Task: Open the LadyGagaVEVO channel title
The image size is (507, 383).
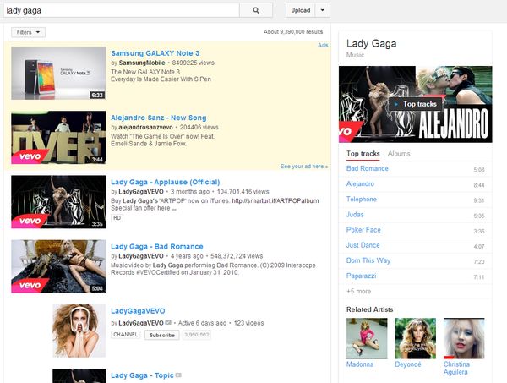Action: tap(138, 311)
